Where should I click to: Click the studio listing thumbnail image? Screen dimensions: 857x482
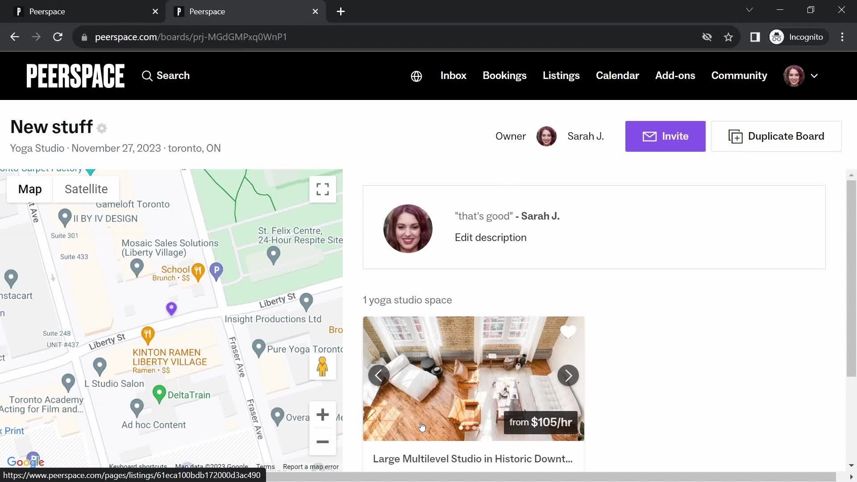(473, 378)
